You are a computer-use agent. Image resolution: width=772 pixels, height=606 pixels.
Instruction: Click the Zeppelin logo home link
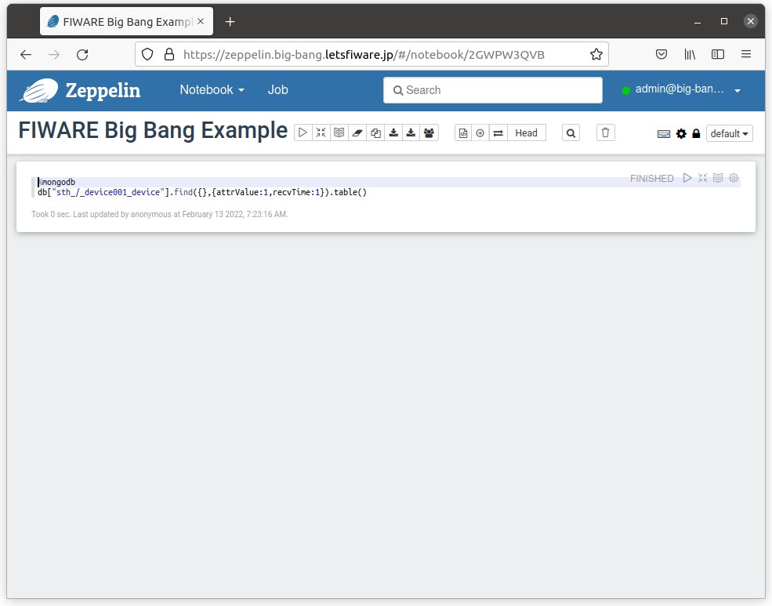(80, 91)
